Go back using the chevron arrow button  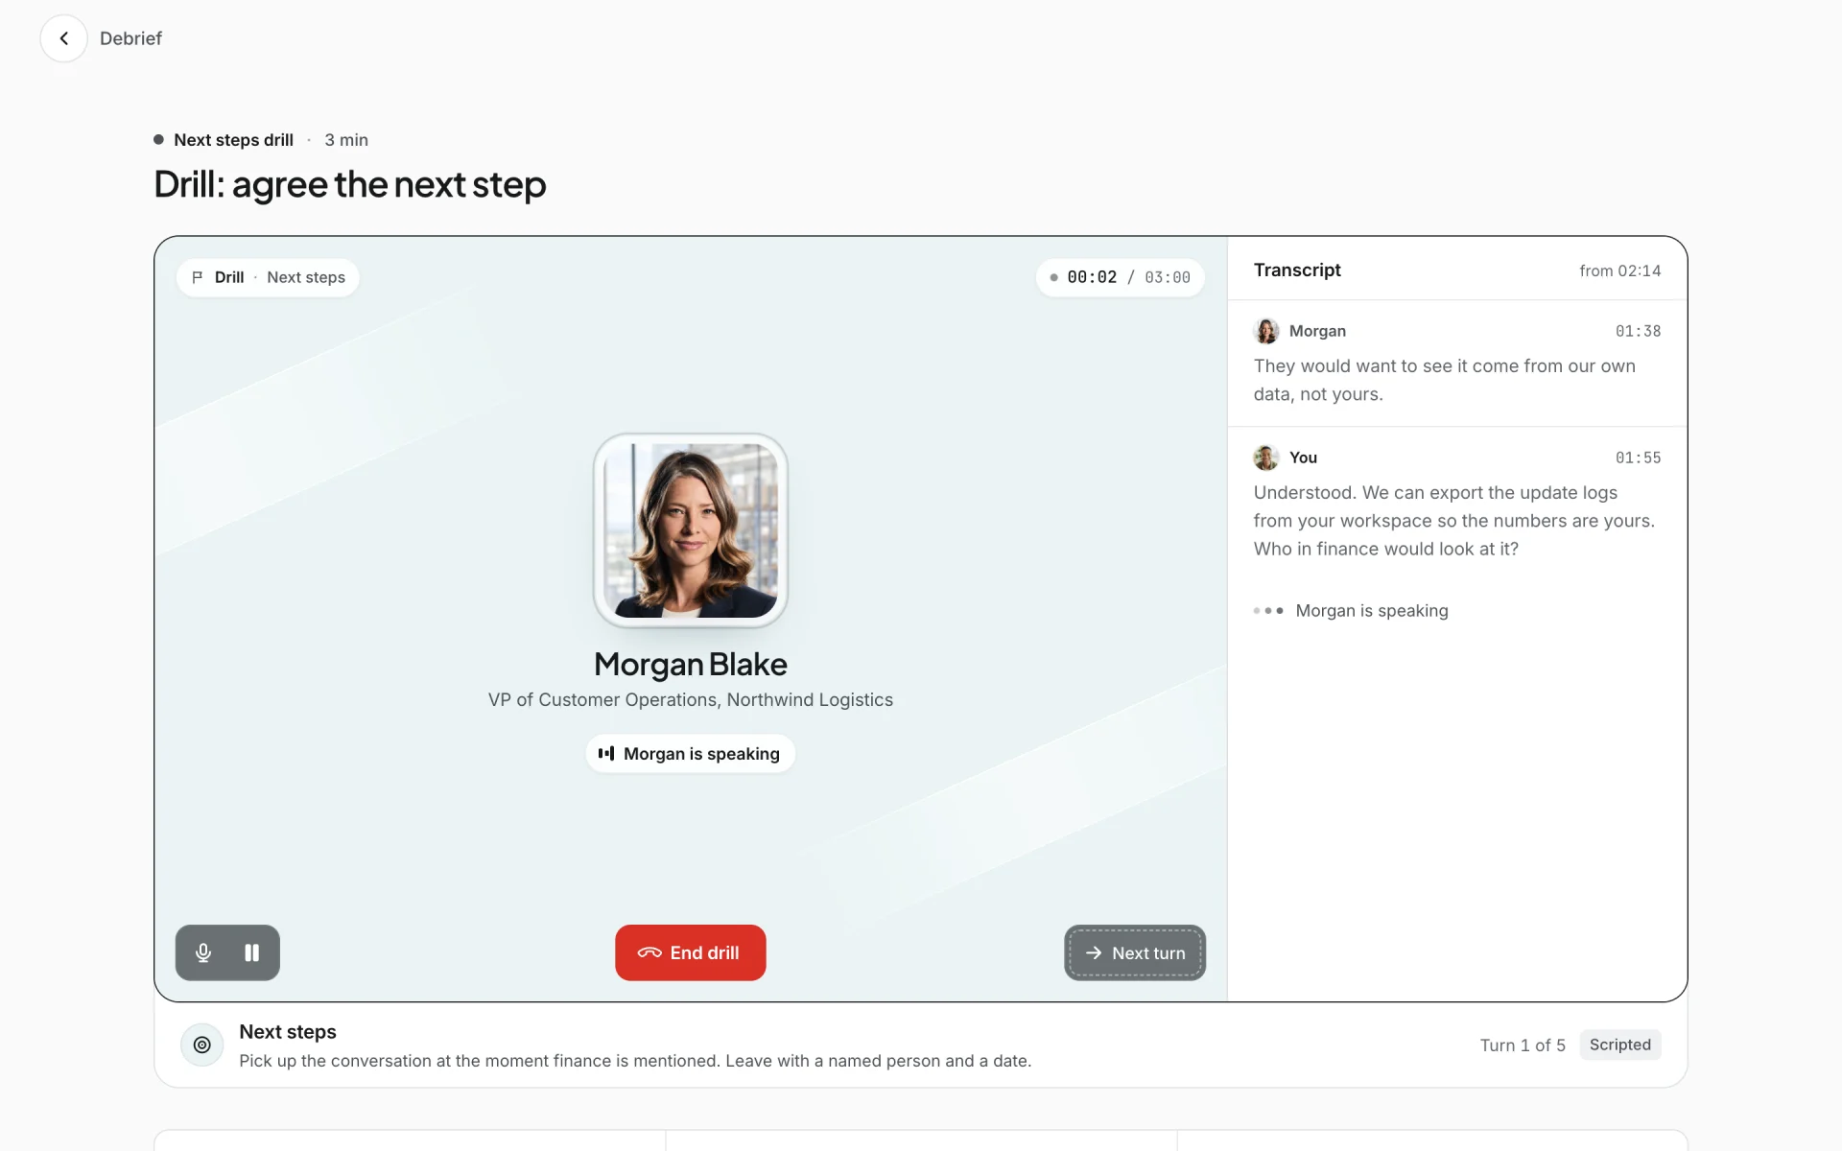63,38
